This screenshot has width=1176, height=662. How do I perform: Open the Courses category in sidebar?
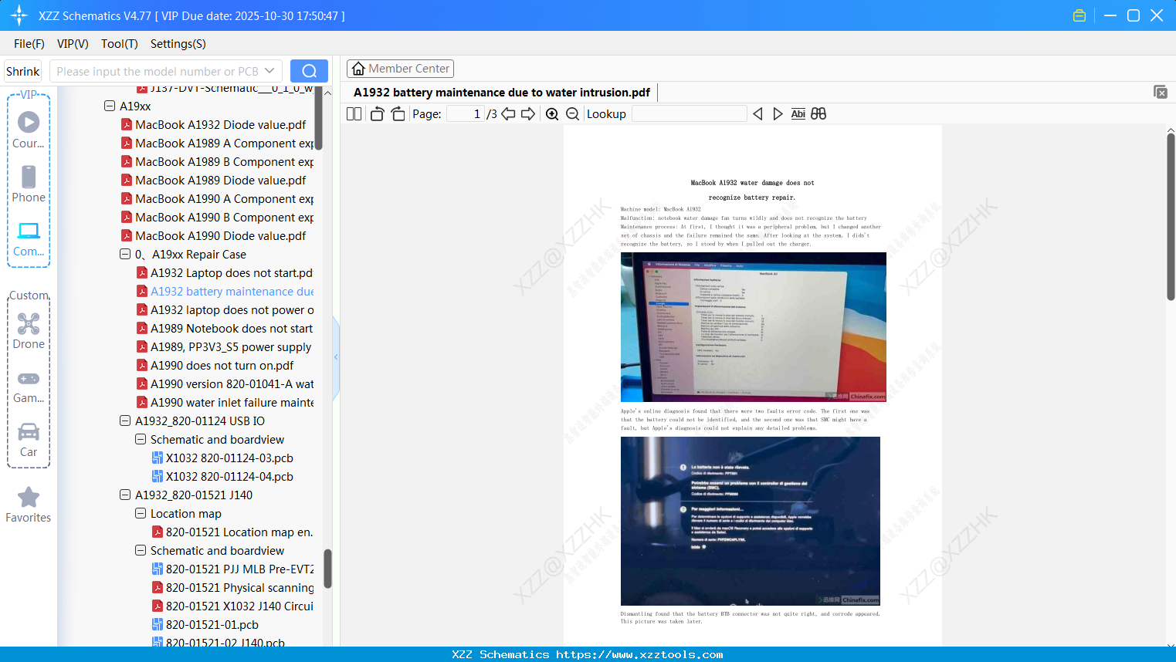click(x=29, y=130)
